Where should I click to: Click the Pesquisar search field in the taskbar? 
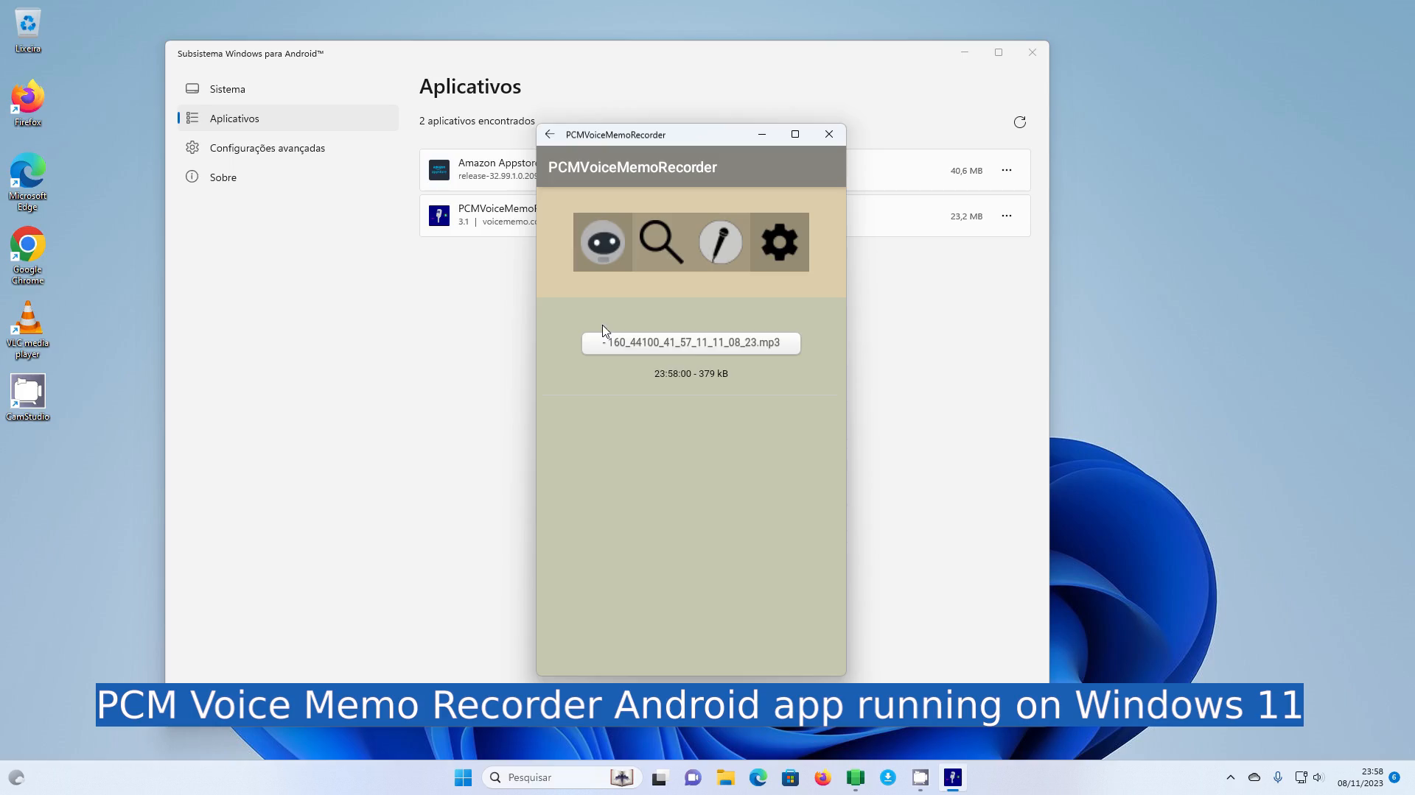tap(560, 777)
